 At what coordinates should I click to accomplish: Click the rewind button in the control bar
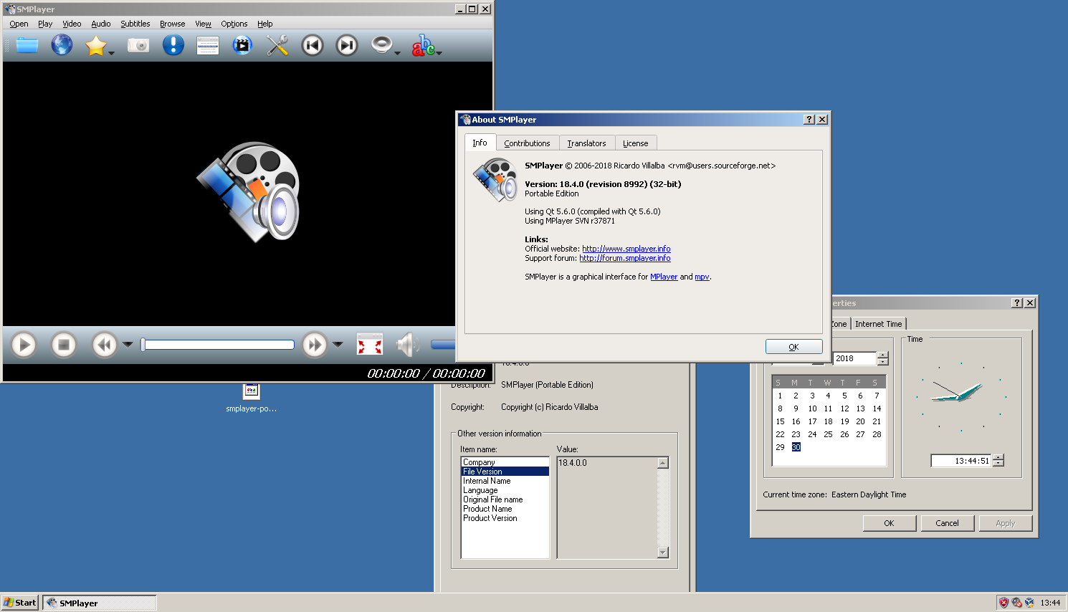(x=104, y=345)
